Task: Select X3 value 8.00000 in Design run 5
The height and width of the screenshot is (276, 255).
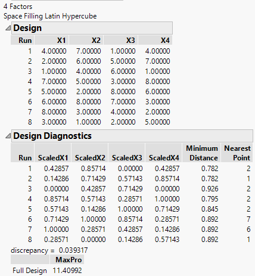Action: point(123,92)
